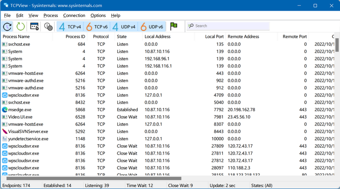The width and height of the screenshot is (340, 189).
Task: Toggle the UDP v6 filter
Action: [x=152, y=27]
